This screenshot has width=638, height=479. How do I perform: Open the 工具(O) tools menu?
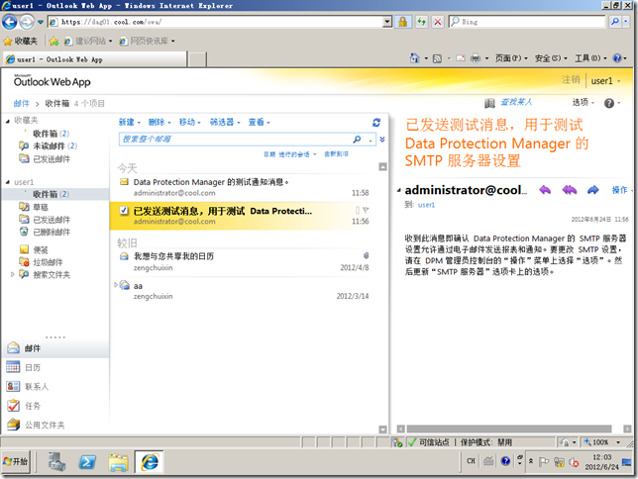tap(590, 58)
